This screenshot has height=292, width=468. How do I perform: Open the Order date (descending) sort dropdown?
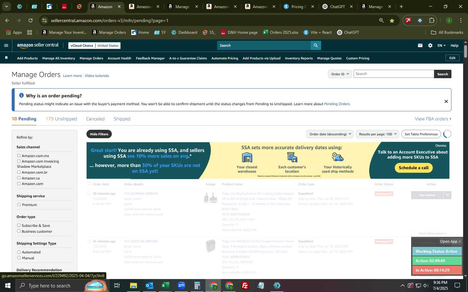click(330, 134)
